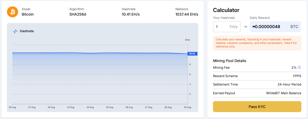This screenshot has height=119, width=308.
Task: Click the 21 Aug axis label
Action: 32,107
